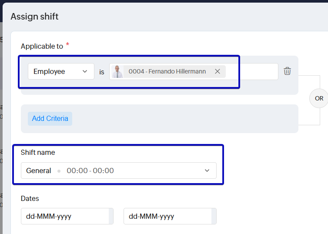
Task: Expand the Shift name dropdown
Action: pos(118,170)
